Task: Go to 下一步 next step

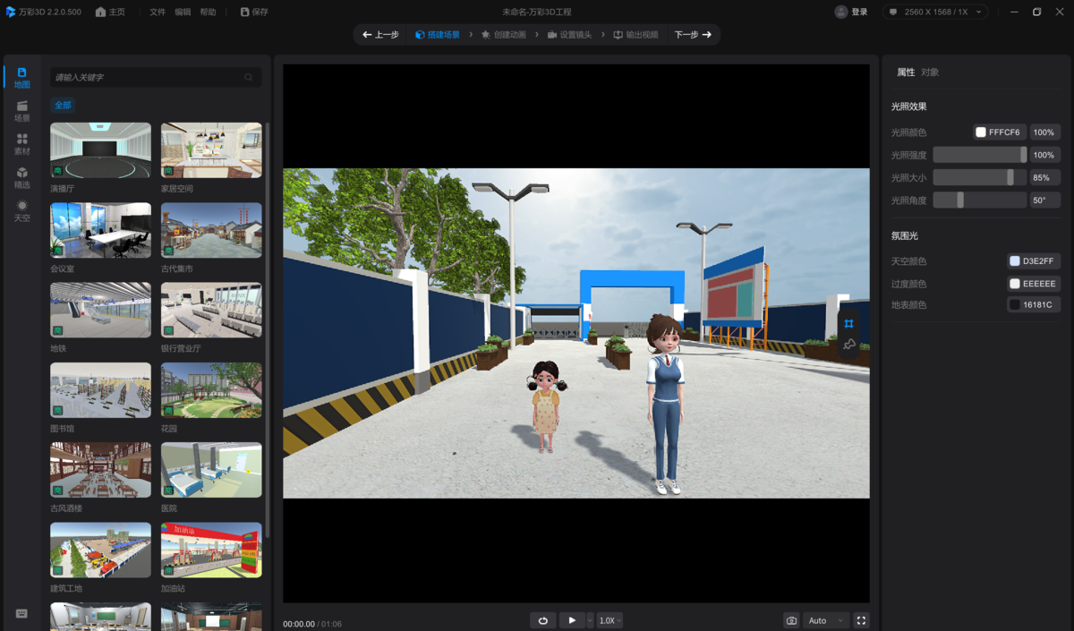Action: [693, 35]
